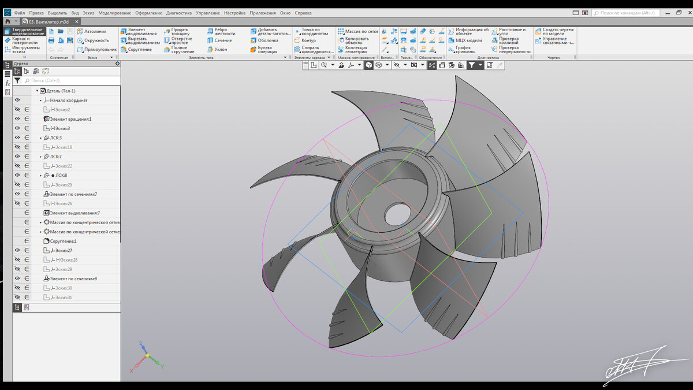The height and width of the screenshot is (390, 693).
Task: Select the Прямоугольник rectangle tool
Action: pyautogui.click(x=96, y=50)
